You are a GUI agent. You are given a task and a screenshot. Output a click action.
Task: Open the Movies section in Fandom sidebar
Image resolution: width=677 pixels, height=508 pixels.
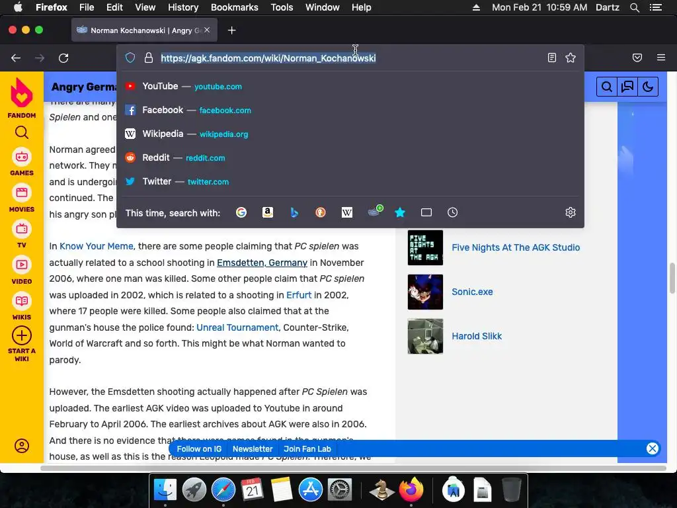(22, 198)
